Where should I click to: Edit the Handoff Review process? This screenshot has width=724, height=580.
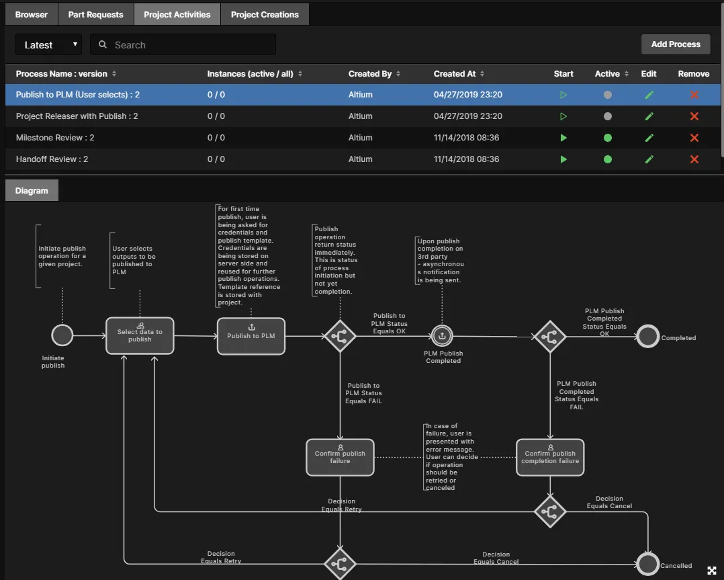coord(649,159)
